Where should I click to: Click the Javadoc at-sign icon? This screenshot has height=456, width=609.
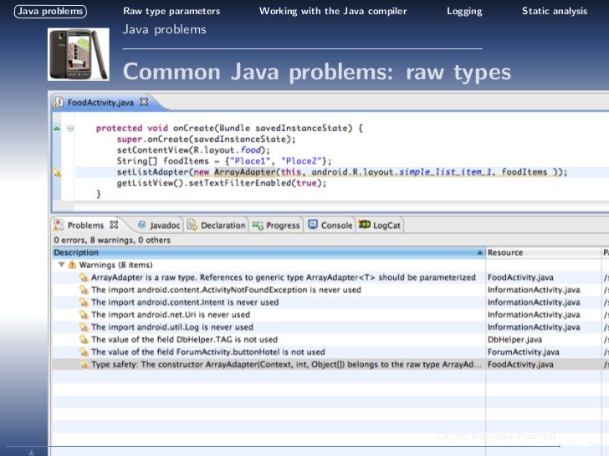click(x=141, y=225)
